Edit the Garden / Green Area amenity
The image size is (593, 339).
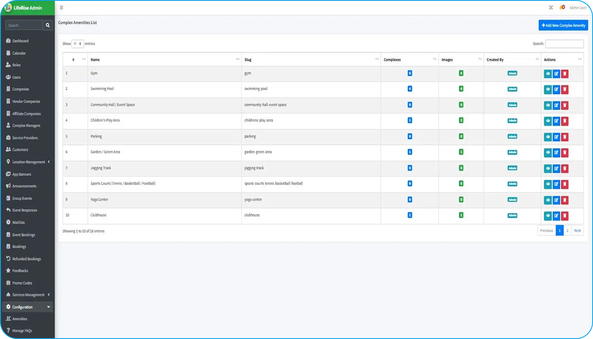pos(556,153)
